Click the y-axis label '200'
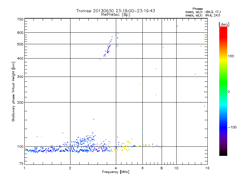 [x=20, y=102]
